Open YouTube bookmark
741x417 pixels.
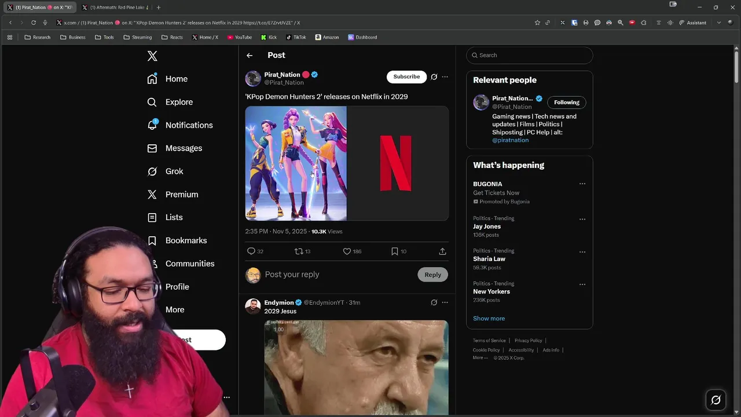click(x=240, y=37)
